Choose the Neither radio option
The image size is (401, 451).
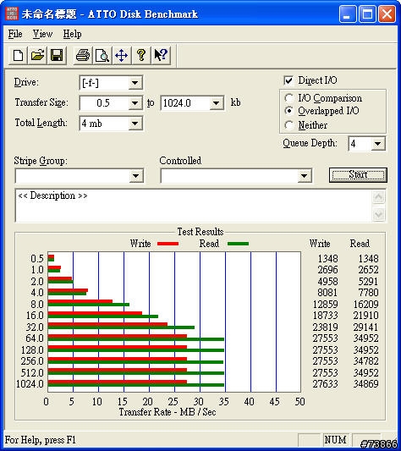pos(288,125)
